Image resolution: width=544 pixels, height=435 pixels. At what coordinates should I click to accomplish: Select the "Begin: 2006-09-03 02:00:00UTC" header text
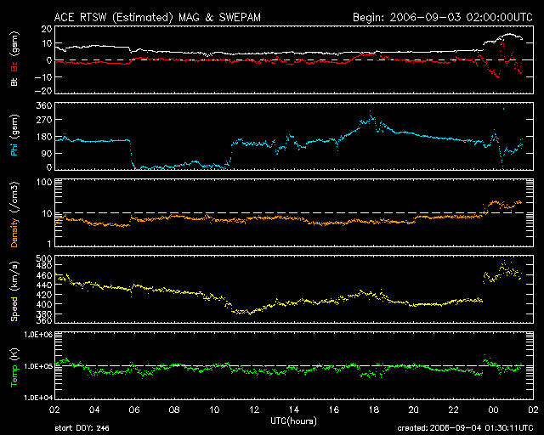pyautogui.click(x=443, y=17)
